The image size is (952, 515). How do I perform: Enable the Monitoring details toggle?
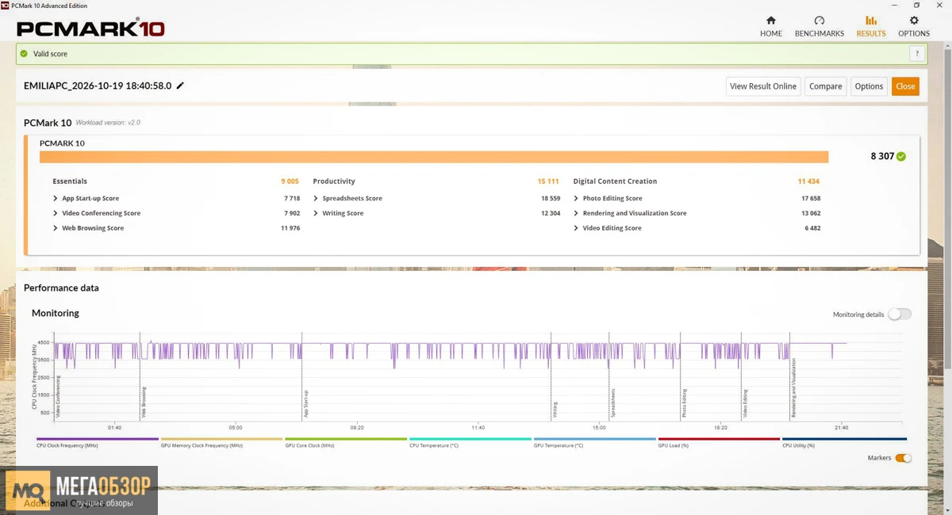tap(900, 315)
